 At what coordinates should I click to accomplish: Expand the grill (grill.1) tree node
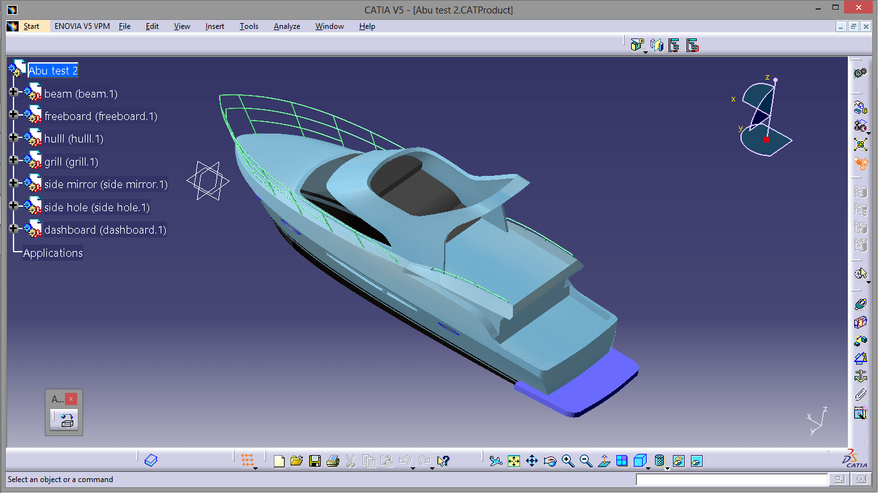(13, 160)
